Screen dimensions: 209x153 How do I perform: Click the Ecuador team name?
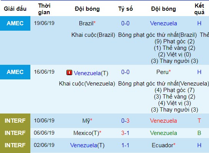coord(163,145)
